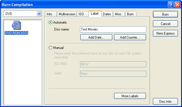Select the Automatic label option
This screenshot has width=182, height=107.
(x=50, y=22)
